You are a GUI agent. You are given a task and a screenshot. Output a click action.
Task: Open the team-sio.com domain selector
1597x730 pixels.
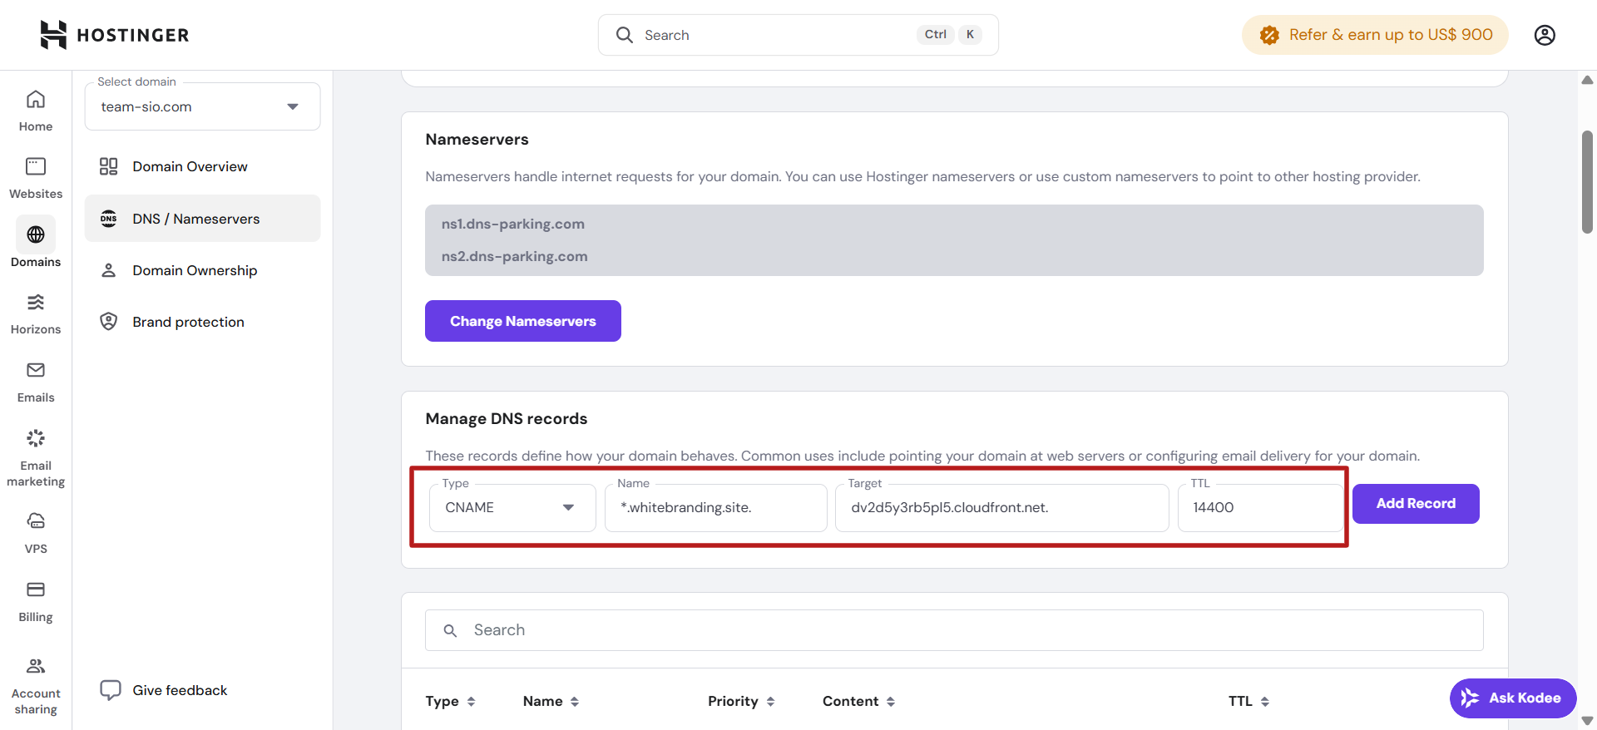pyautogui.click(x=202, y=106)
